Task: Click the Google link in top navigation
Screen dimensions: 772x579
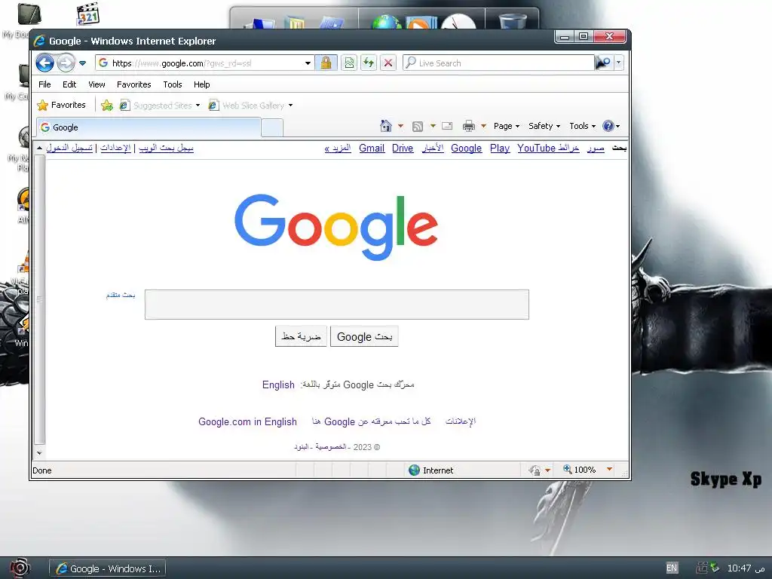Action: coord(466,149)
